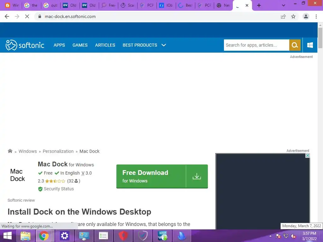Open Settings gear app in taskbar

[64, 236]
